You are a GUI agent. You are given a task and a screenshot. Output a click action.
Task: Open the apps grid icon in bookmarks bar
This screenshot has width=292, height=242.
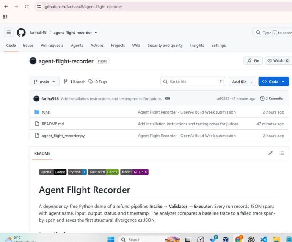click(5, 17)
